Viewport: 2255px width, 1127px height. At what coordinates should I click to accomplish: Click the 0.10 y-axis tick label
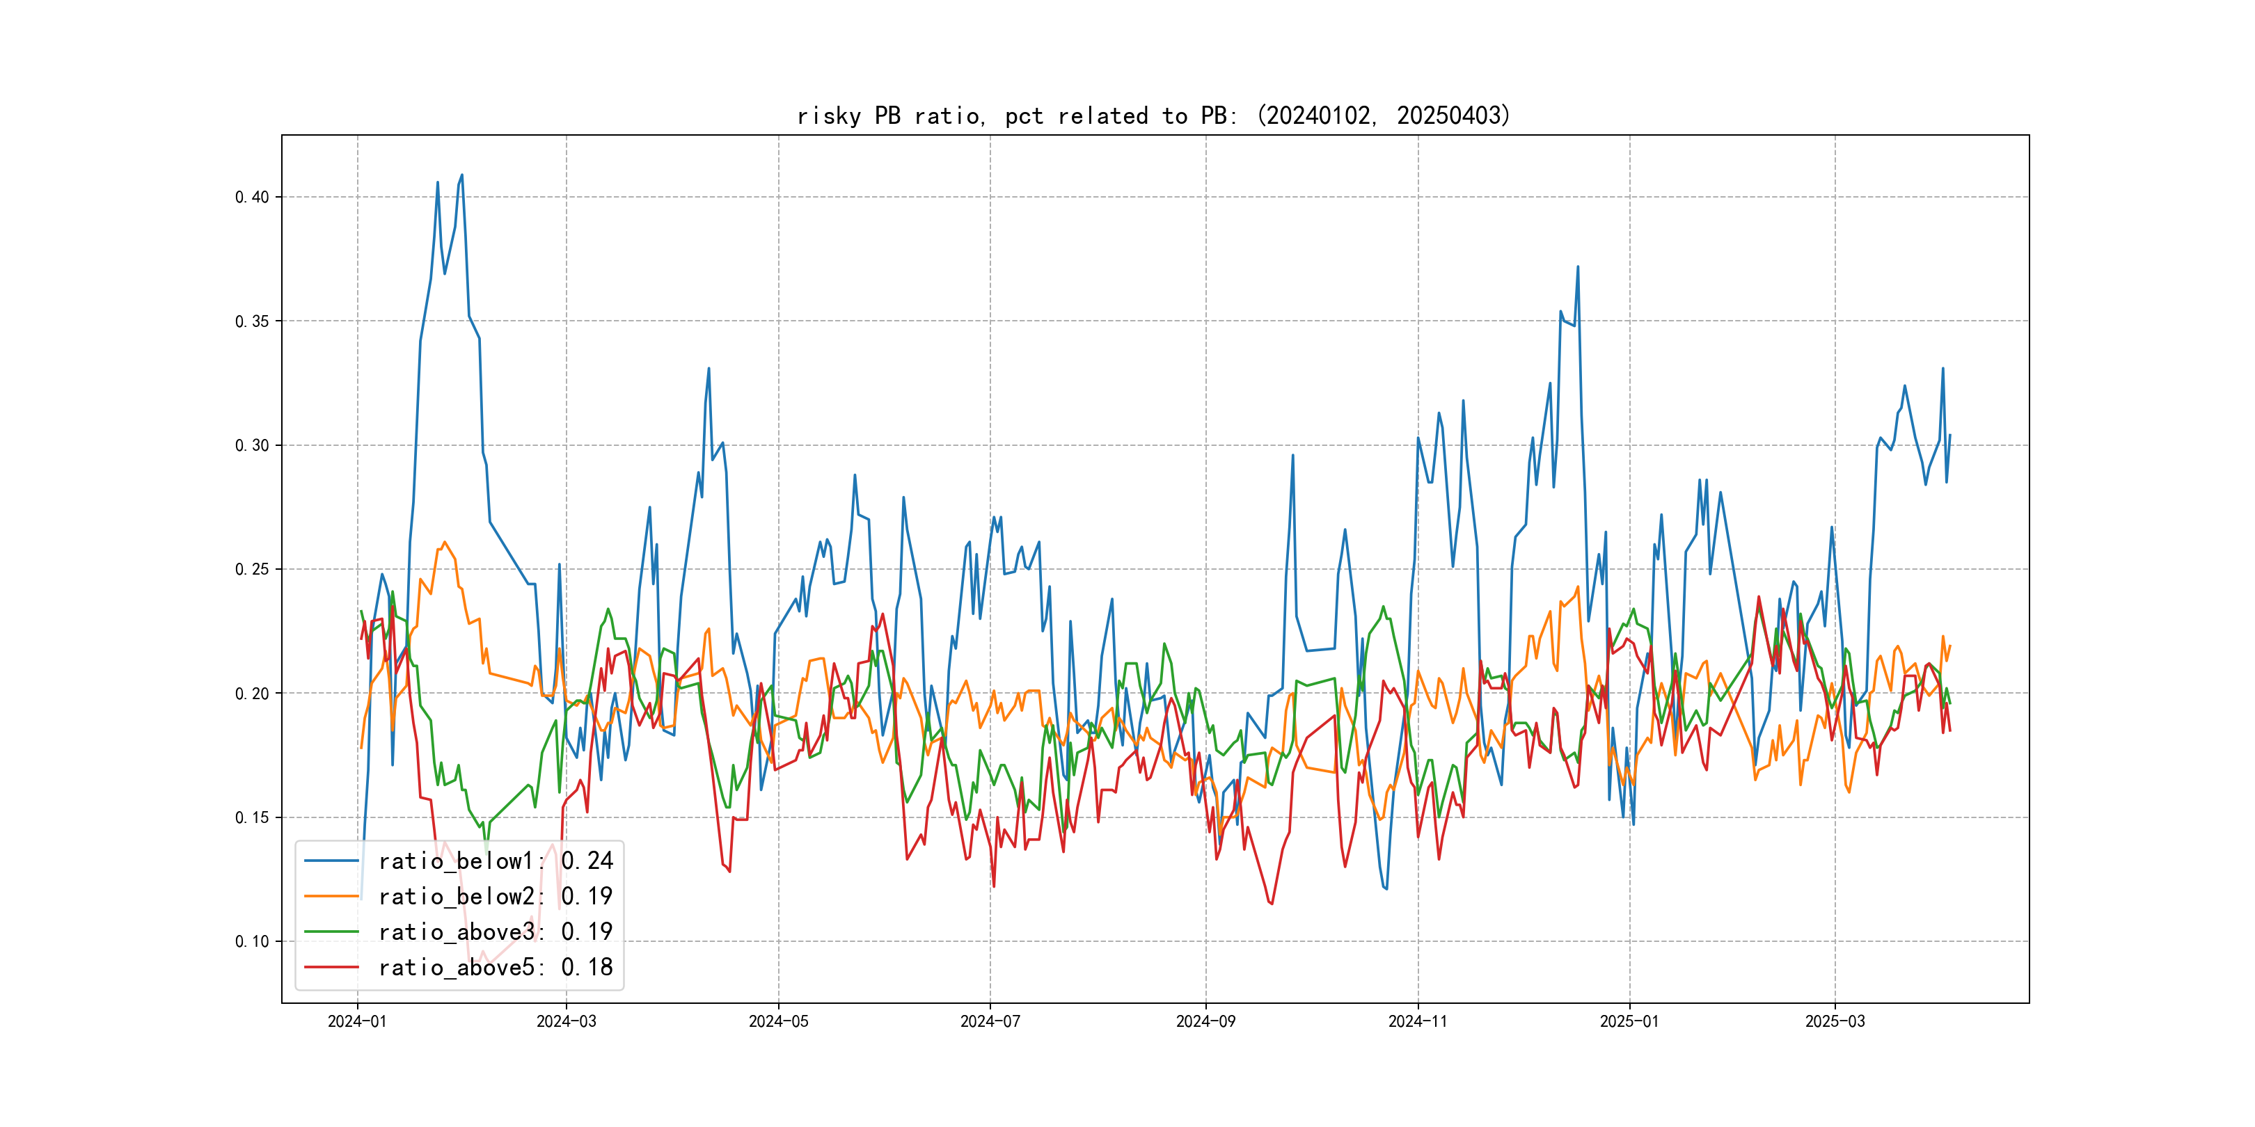tap(252, 941)
